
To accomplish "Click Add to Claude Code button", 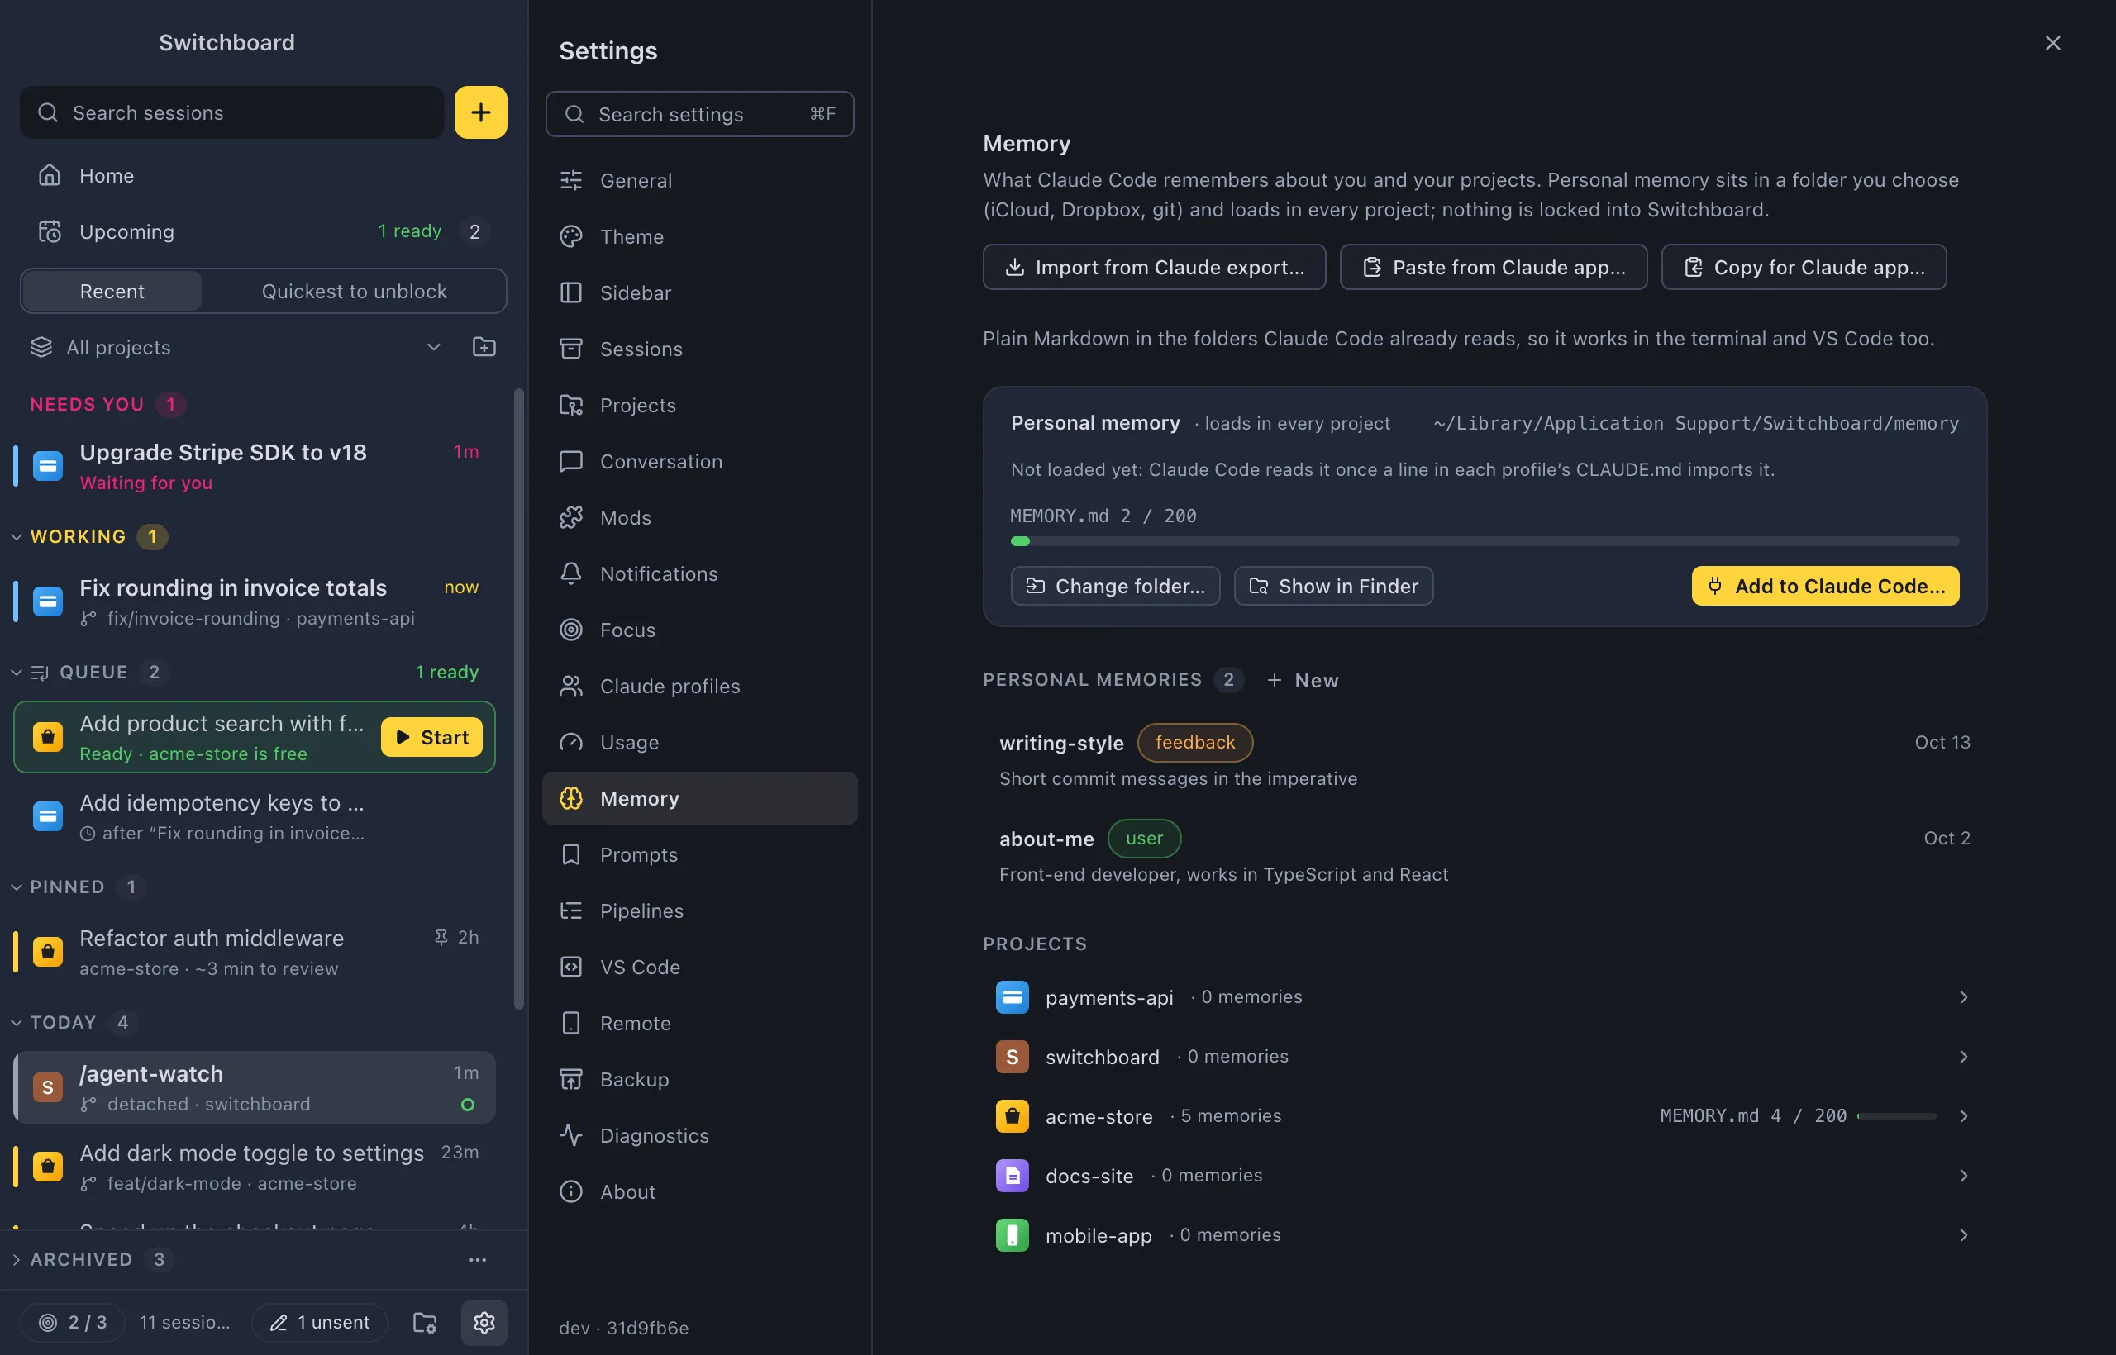I will [x=1826, y=586].
